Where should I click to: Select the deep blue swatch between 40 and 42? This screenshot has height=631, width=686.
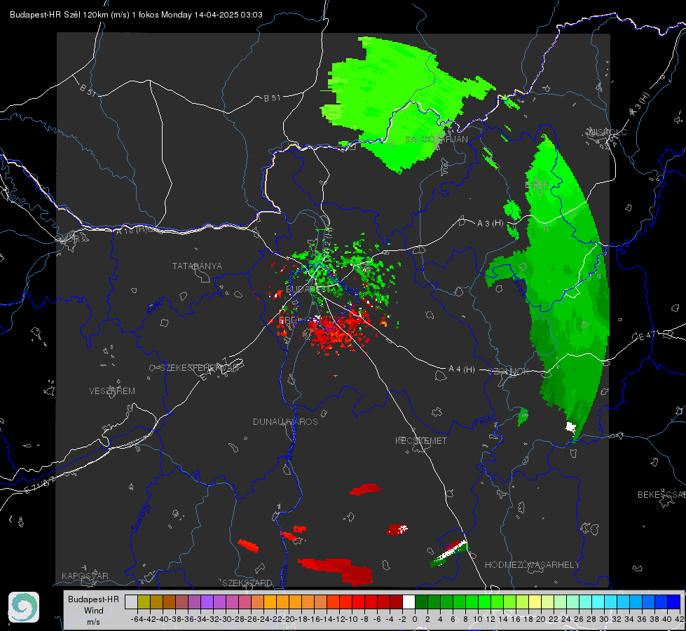coord(674,602)
